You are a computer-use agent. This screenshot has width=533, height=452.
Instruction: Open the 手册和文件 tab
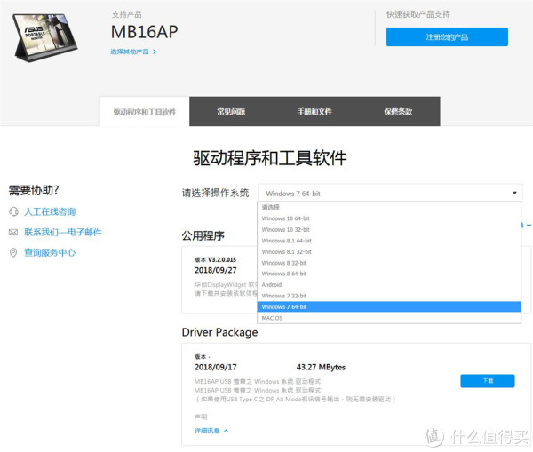(314, 112)
